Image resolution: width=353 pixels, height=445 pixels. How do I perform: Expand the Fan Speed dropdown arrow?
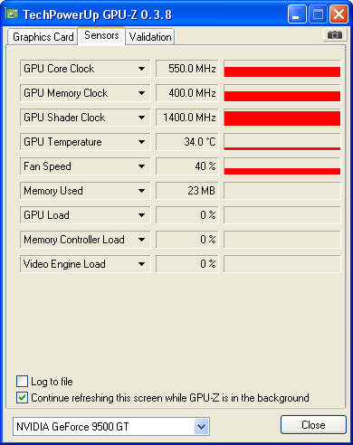tap(141, 166)
